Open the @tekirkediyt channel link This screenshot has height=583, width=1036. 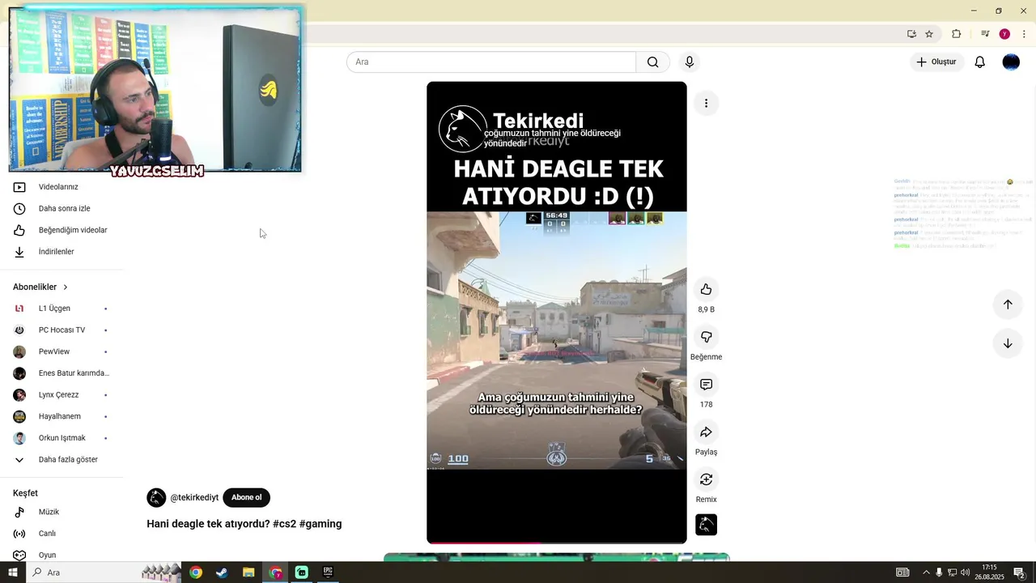pyautogui.click(x=194, y=498)
